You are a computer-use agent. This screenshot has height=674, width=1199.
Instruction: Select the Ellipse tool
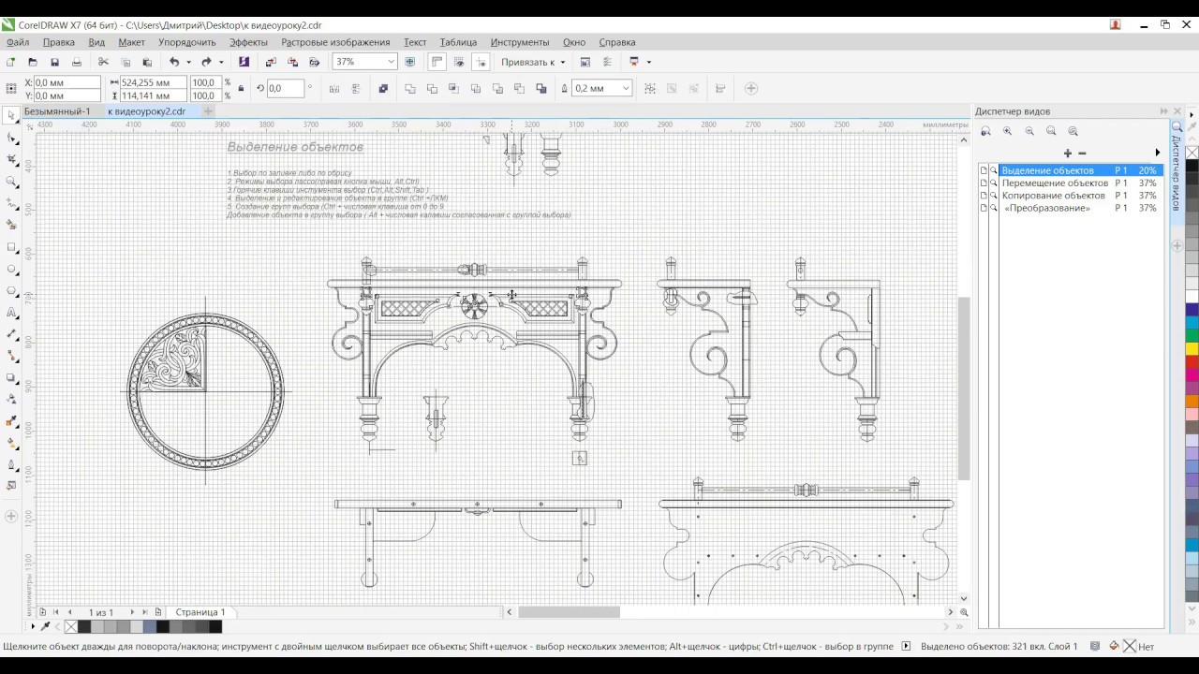(x=11, y=270)
